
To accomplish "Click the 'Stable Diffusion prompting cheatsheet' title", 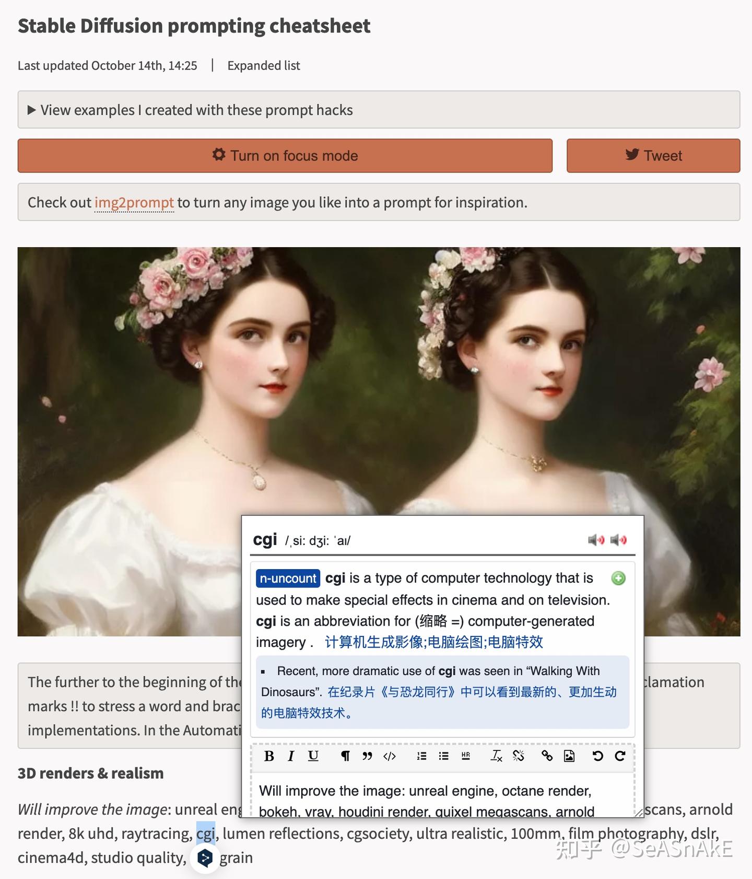I will [x=194, y=26].
